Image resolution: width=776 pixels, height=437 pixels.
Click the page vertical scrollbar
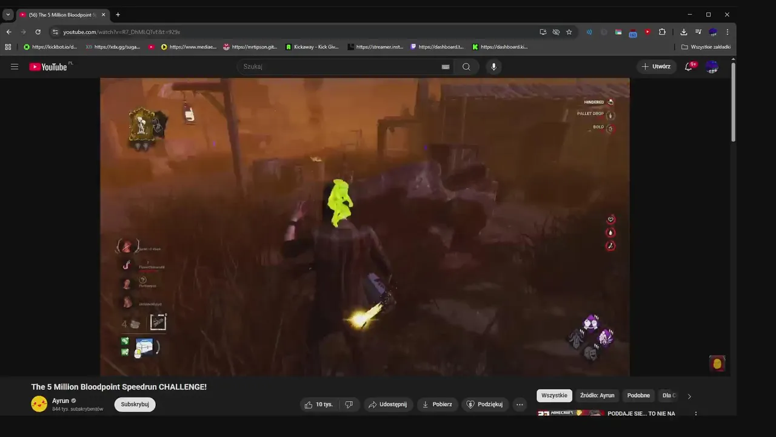(734, 102)
